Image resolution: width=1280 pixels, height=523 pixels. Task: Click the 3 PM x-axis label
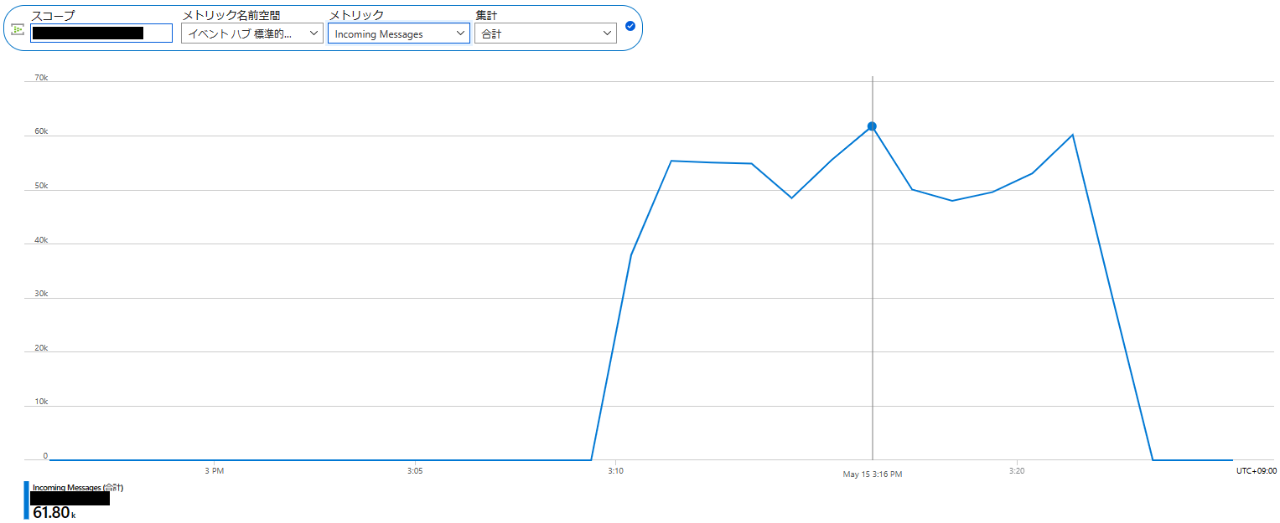215,471
